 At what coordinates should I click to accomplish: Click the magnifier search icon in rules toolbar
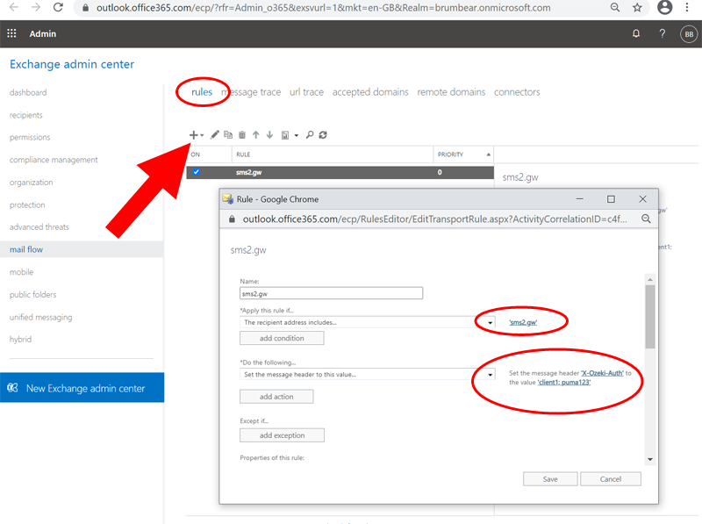coord(310,135)
